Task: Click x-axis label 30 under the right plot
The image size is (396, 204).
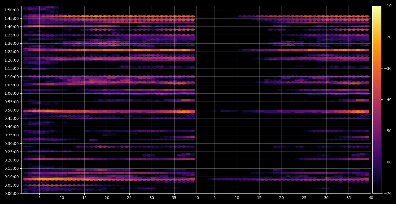Action: click(x=326, y=198)
